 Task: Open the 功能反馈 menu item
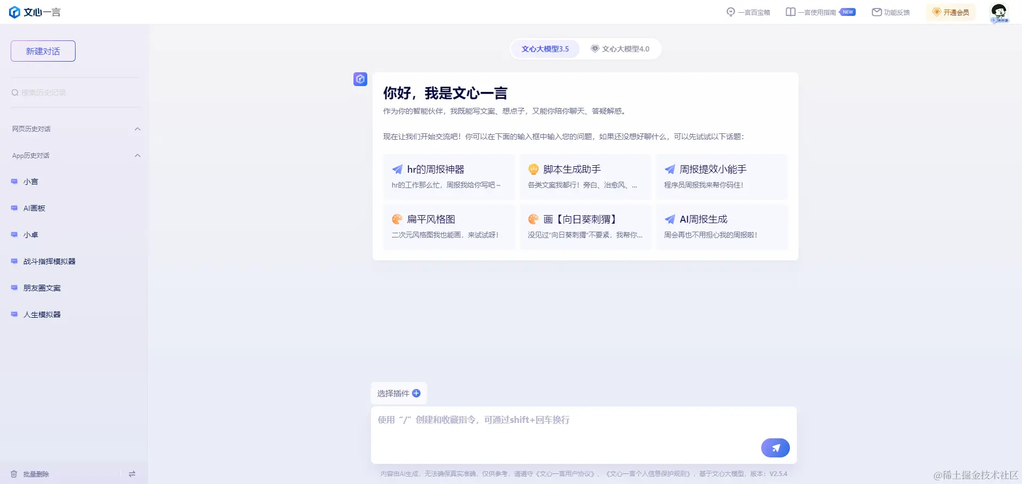pos(891,12)
